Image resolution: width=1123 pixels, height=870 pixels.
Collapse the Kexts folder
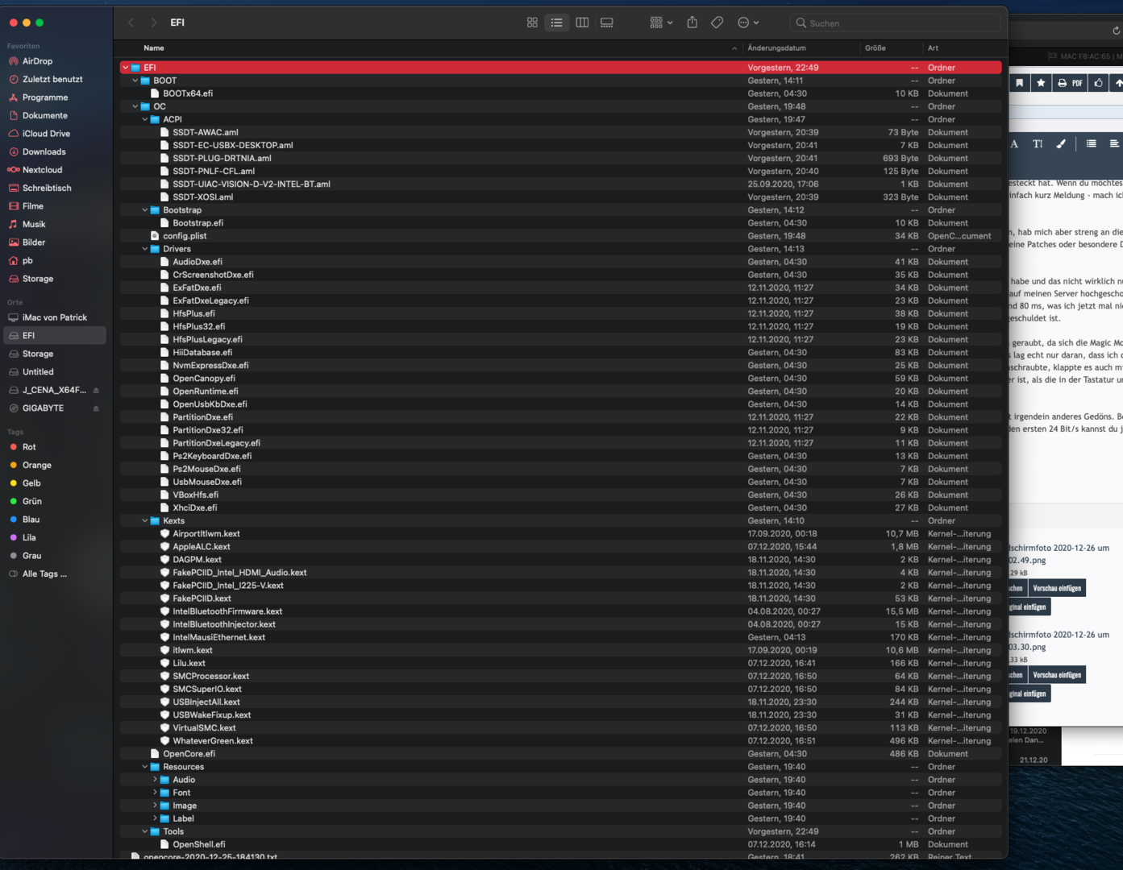pyautogui.click(x=145, y=520)
